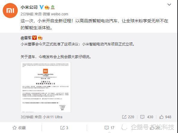The width and height of the screenshot is (178, 133).
Task: Click the crown badge next to 雷军
Action: point(40,38)
